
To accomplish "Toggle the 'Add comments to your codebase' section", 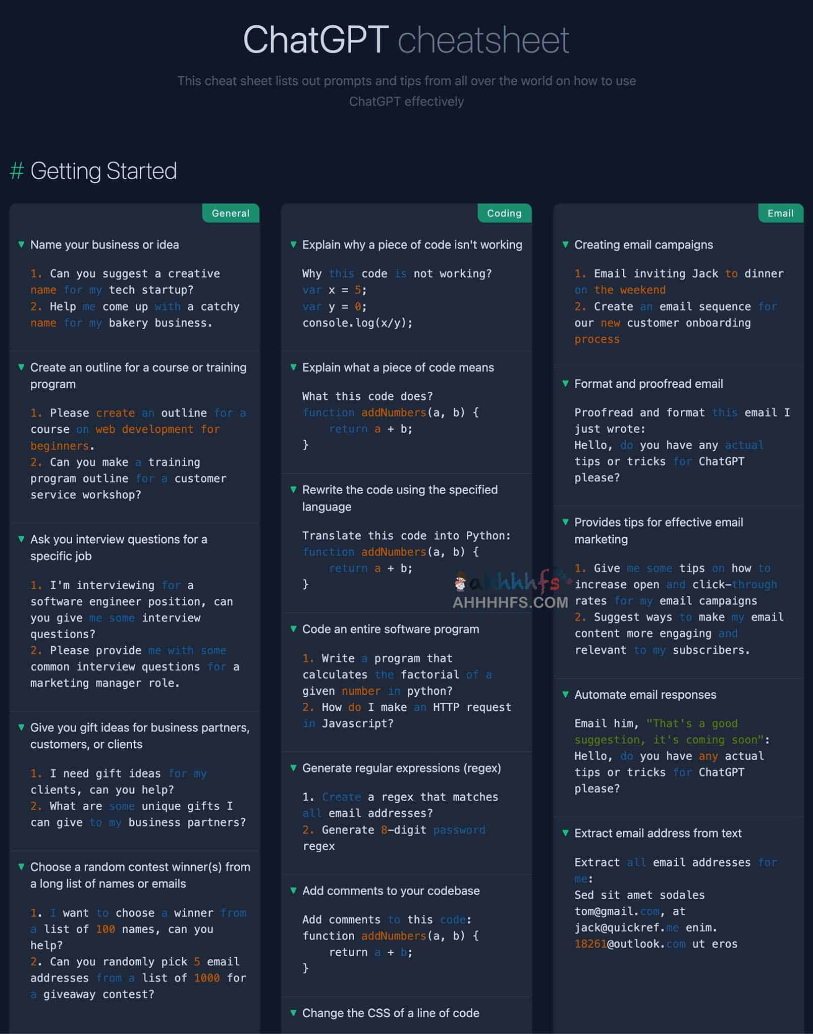I will (294, 892).
